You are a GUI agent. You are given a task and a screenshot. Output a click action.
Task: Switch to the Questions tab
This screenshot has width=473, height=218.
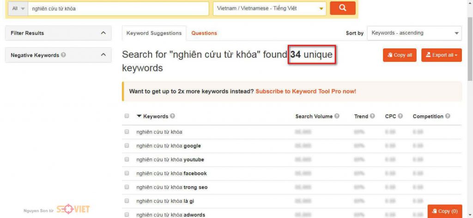click(x=204, y=33)
